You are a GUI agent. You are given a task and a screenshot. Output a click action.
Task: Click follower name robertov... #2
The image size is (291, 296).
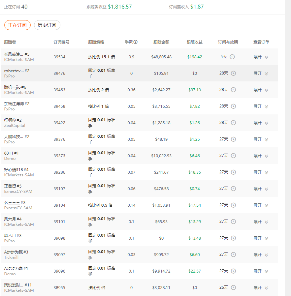(17, 71)
